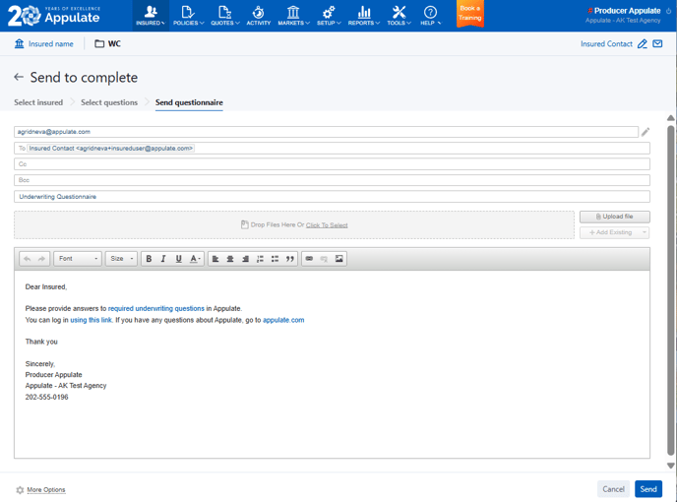Click the Undo arrow in editor
Image resolution: width=677 pixels, height=502 pixels.
click(x=28, y=259)
